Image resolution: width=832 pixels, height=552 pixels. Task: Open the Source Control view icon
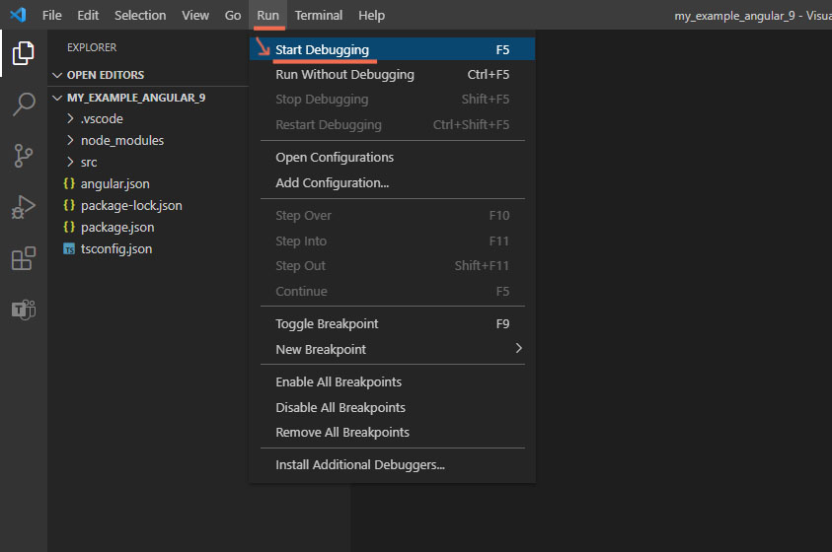(x=23, y=156)
